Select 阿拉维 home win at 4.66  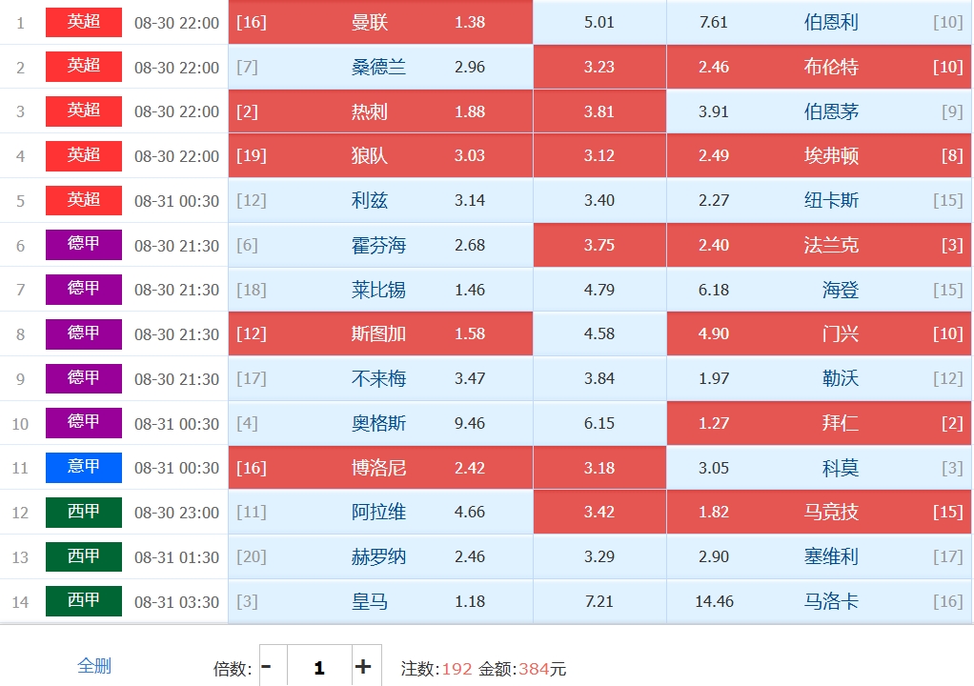pyautogui.click(x=380, y=513)
